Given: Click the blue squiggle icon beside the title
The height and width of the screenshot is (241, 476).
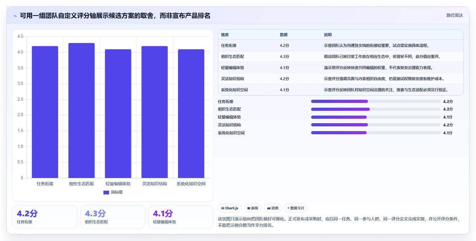Looking at the screenshot, I should click(x=15, y=16).
